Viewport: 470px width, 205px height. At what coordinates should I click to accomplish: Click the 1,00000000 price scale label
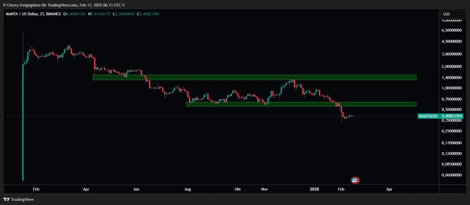[452, 88]
